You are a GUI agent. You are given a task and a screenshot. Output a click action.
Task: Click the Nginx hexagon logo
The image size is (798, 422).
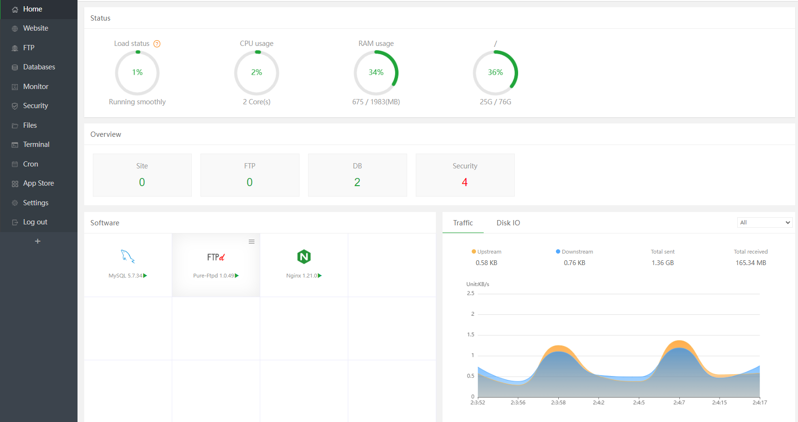(x=304, y=257)
